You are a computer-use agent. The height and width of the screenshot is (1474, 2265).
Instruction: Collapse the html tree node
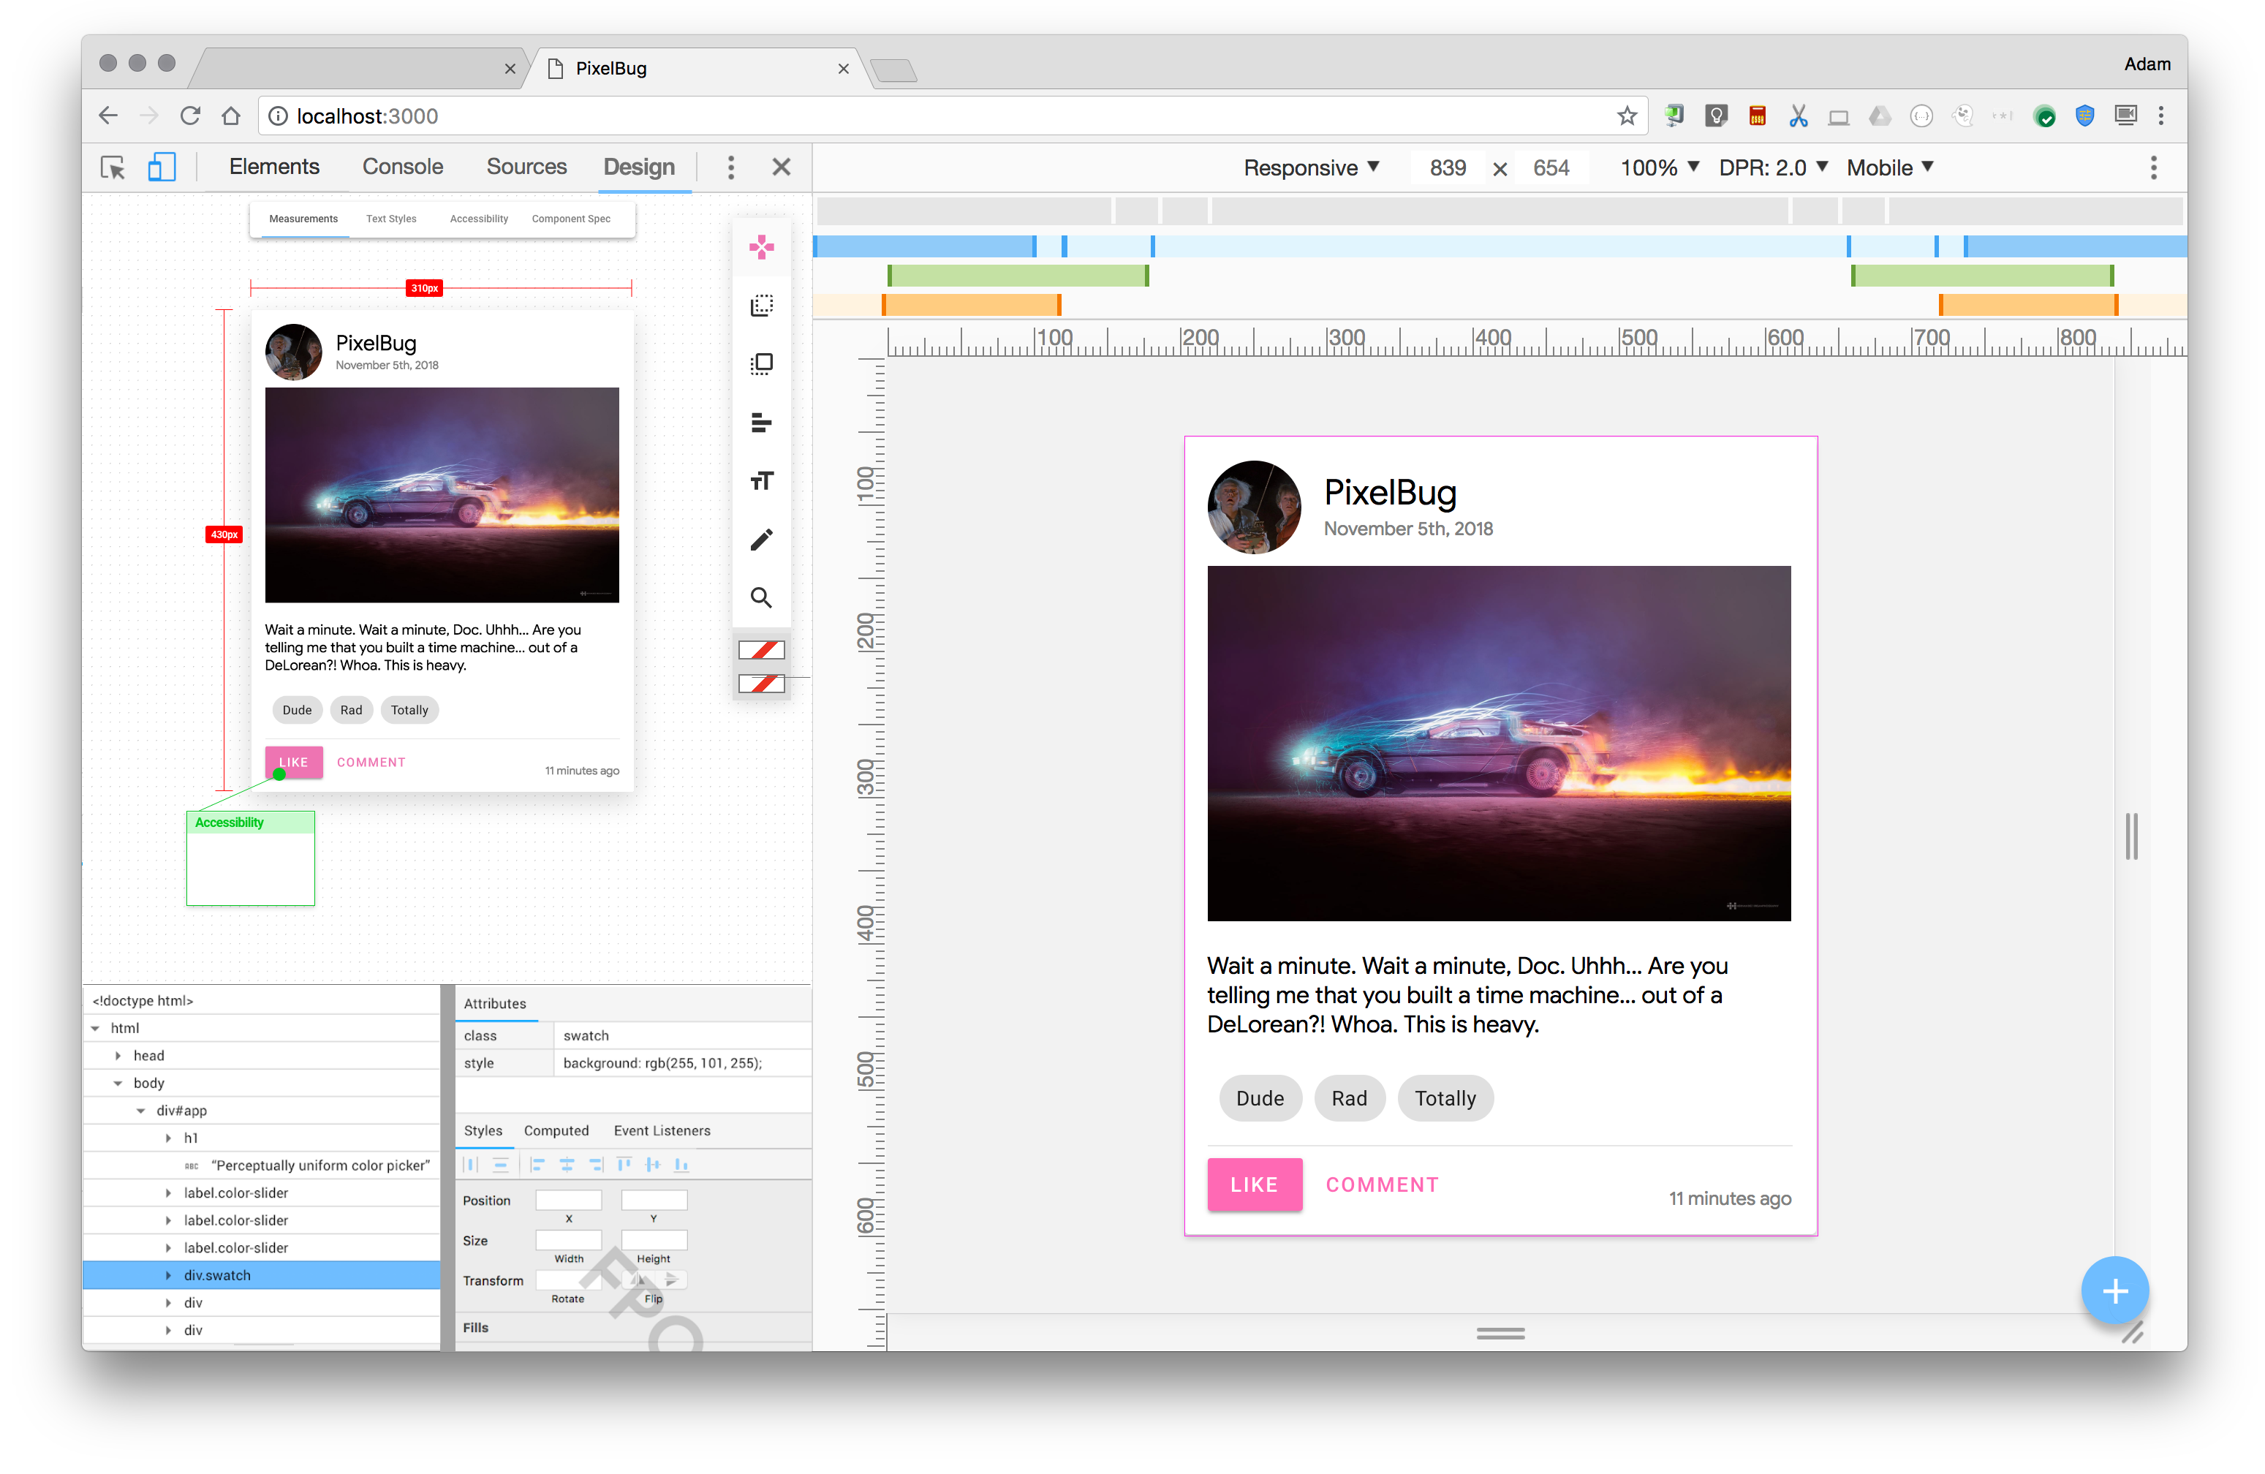tap(95, 1028)
